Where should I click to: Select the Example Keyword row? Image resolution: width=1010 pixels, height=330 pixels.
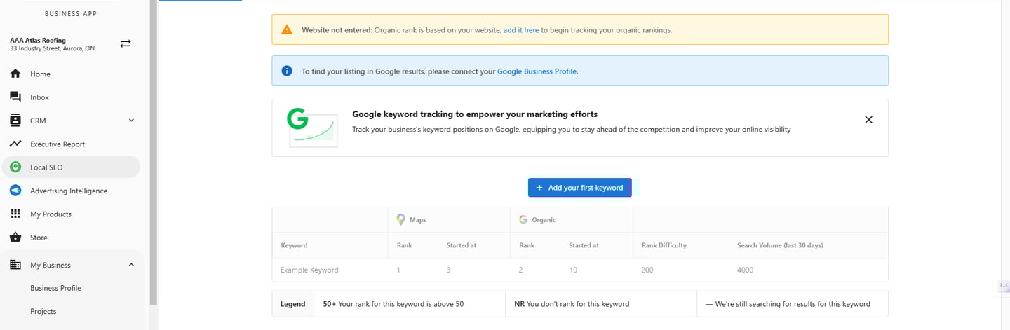[309, 270]
